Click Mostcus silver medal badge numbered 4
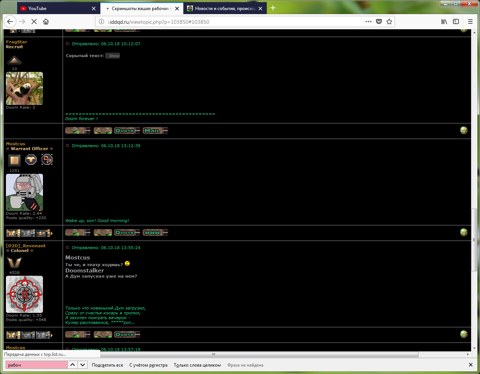Viewport: 480px width, 374px height. click(28, 233)
